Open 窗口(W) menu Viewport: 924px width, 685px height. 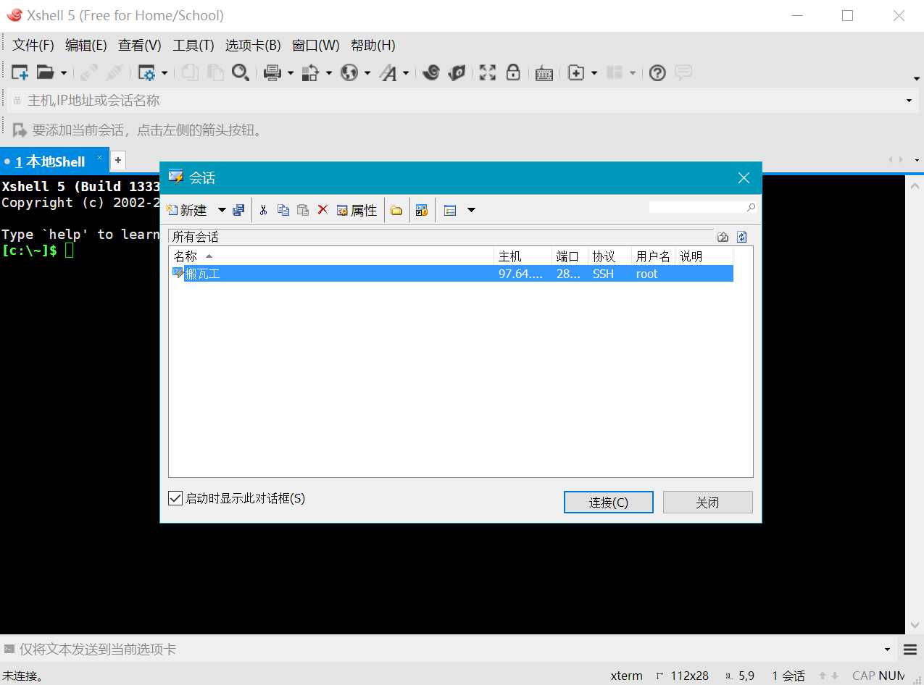click(x=316, y=46)
